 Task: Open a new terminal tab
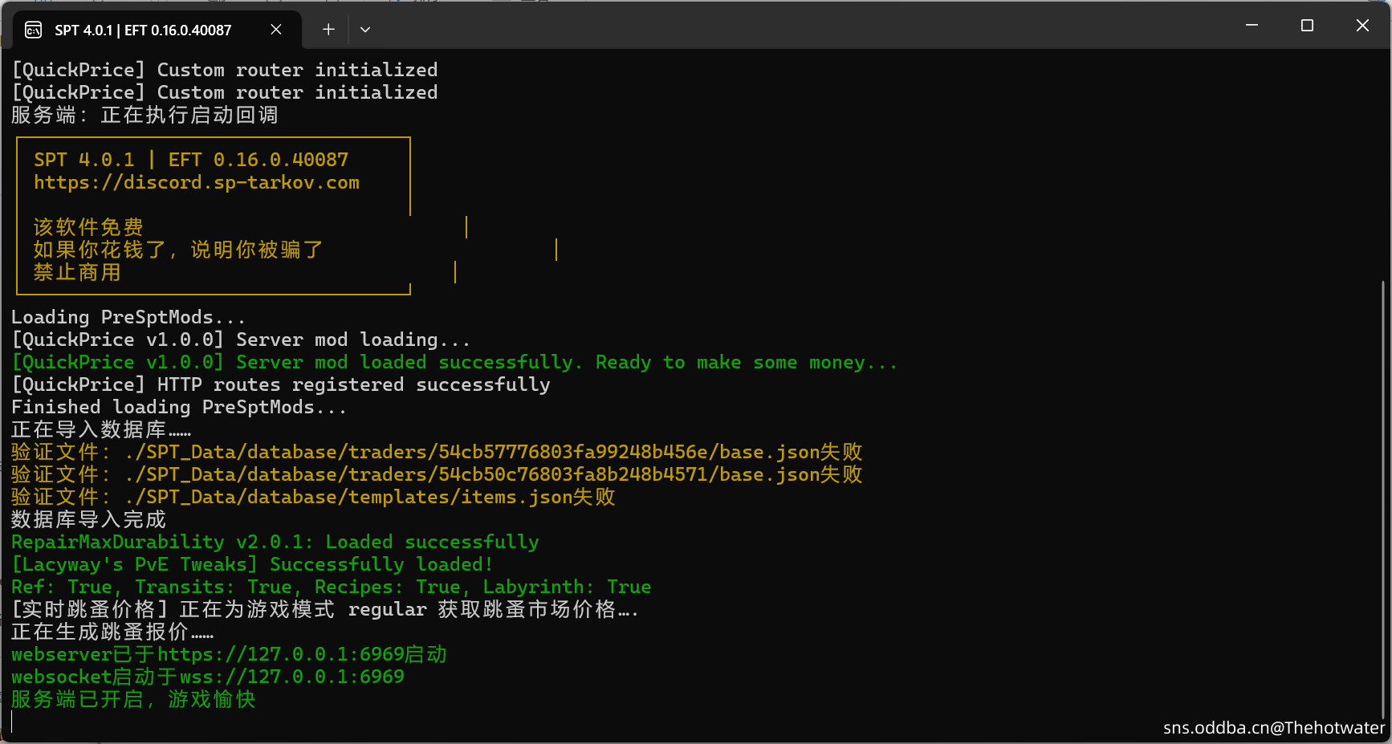328,30
